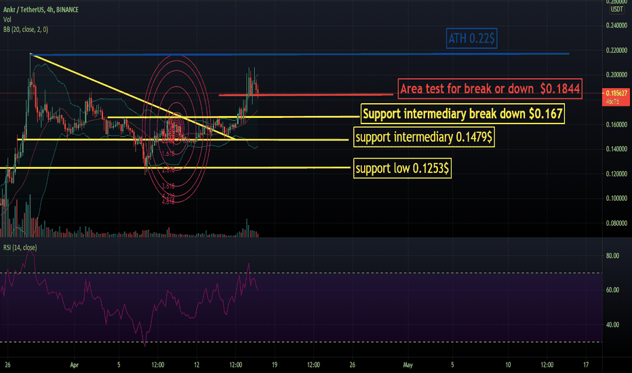Click the 0.160000 price axis label

point(616,125)
